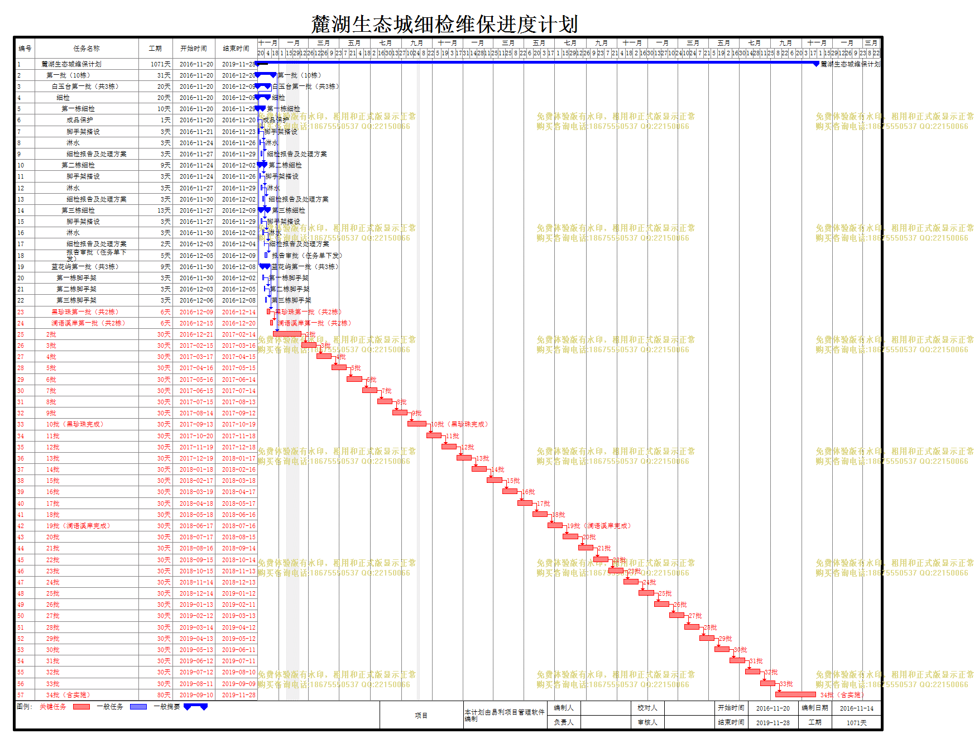Select the red Gantt bar for 10批（黑珍珠完成）
Screen dimensions: 974x743
[x=416, y=424]
